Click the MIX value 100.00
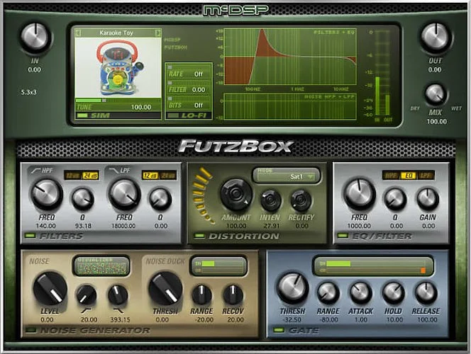The height and width of the screenshot is (354, 471). tap(436, 121)
